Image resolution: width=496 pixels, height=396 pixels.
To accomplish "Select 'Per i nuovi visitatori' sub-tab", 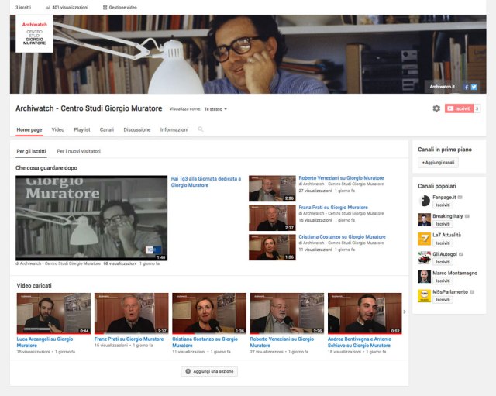I will coord(79,152).
